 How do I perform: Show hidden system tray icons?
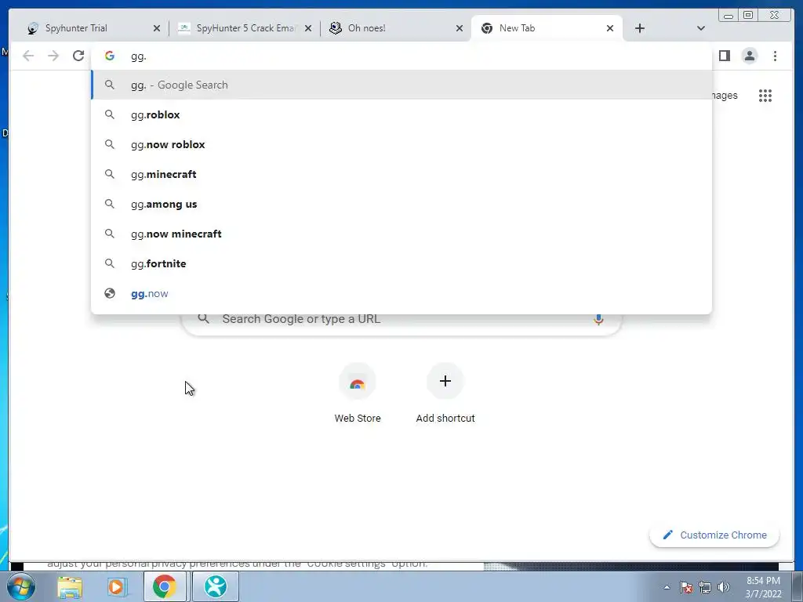[x=667, y=587]
